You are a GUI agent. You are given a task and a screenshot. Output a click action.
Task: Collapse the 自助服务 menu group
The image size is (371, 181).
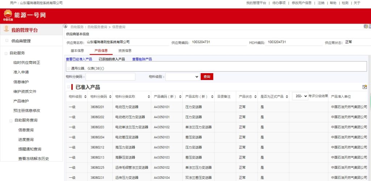point(6,53)
